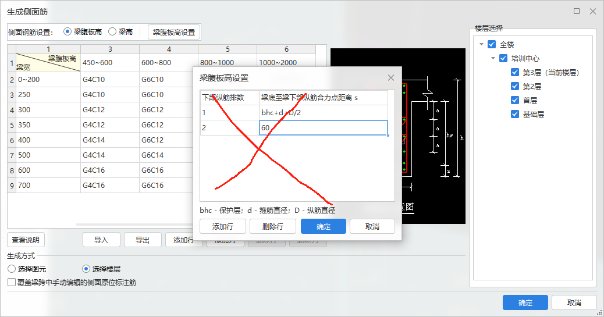Click the row 1 cell in 下部纵筋排数 column
Viewport: 604px width, 317px height.
(230, 113)
